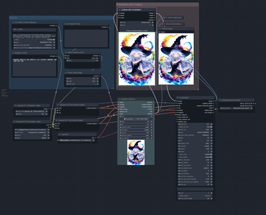
Task: Click the [2] Positive Prompt text area
Action: 86,38
